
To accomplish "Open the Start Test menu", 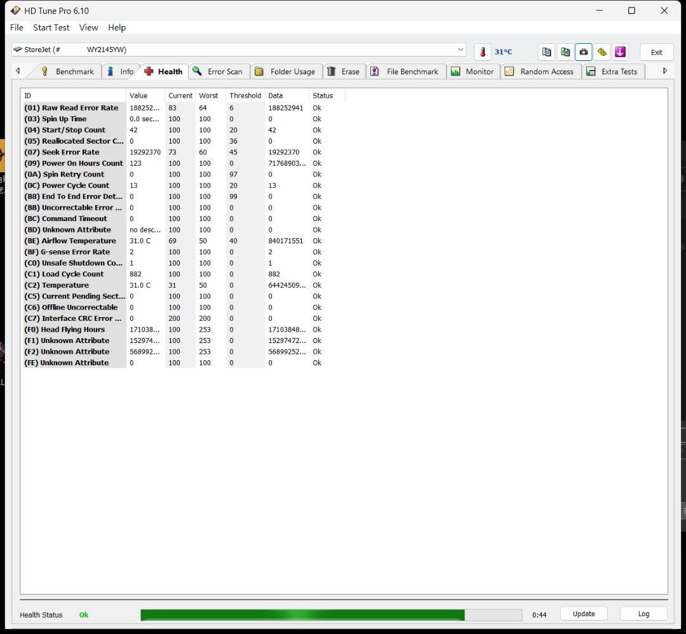I will pos(51,27).
